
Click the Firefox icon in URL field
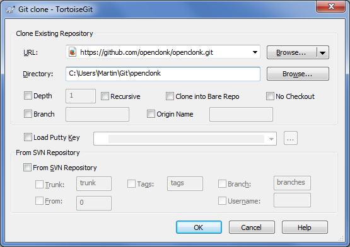coord(73,52)
